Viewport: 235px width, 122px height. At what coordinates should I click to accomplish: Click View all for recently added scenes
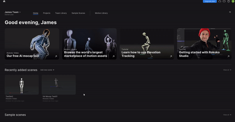tap(227, 70)
